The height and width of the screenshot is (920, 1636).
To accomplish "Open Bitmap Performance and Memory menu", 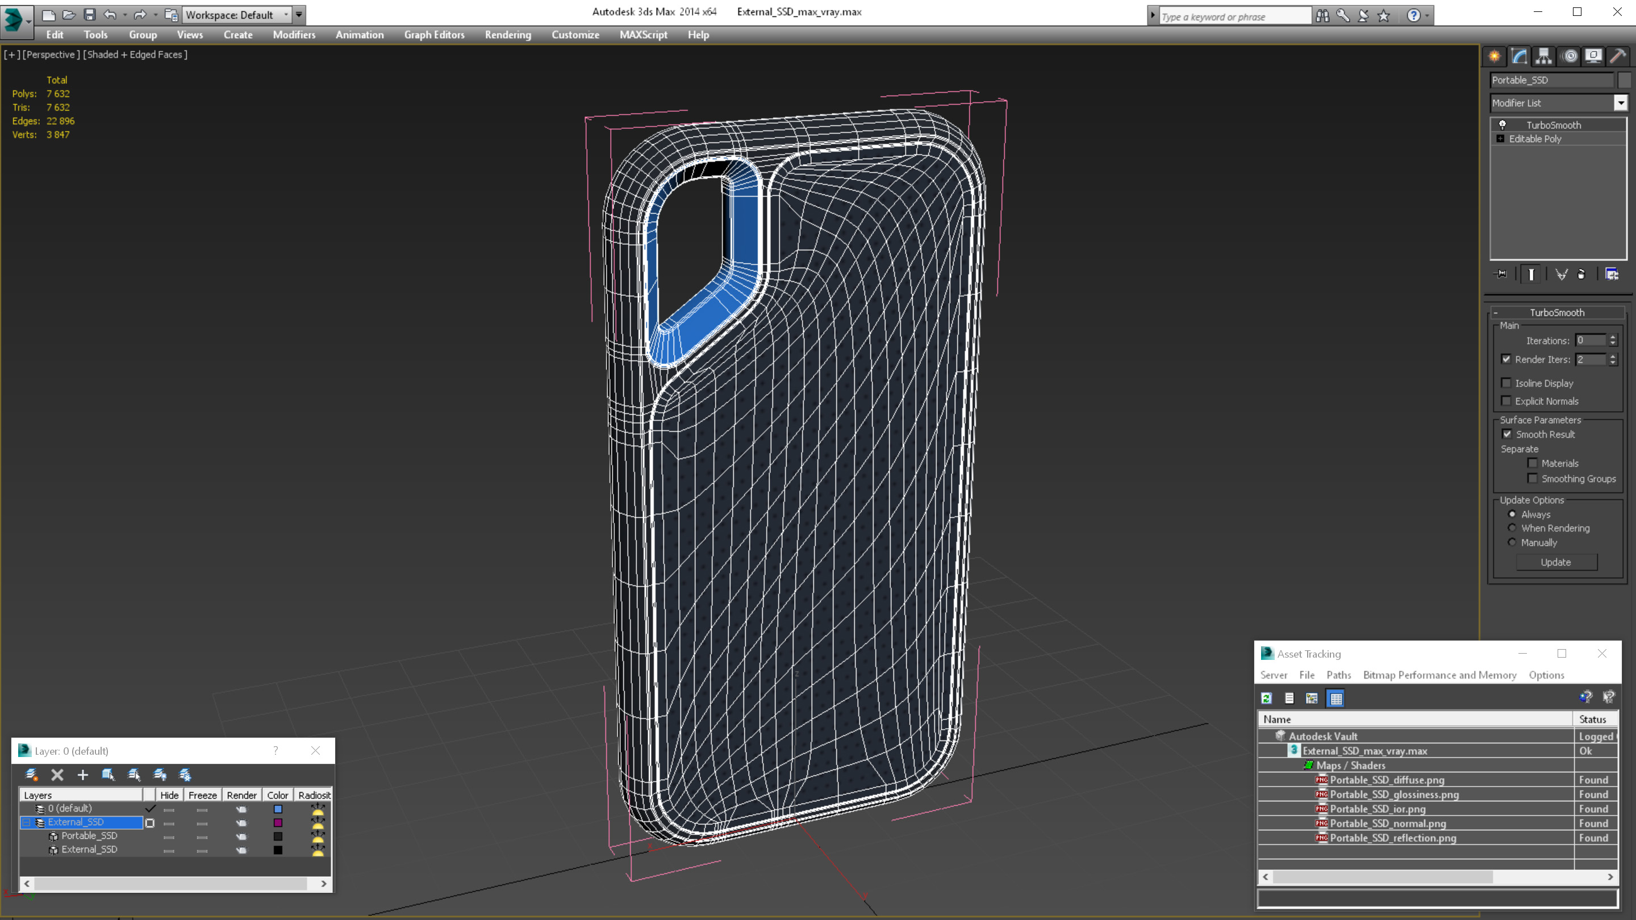I will (1440, 675).
